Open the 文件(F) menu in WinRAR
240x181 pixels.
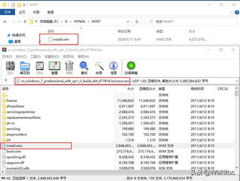coord(7,57)
